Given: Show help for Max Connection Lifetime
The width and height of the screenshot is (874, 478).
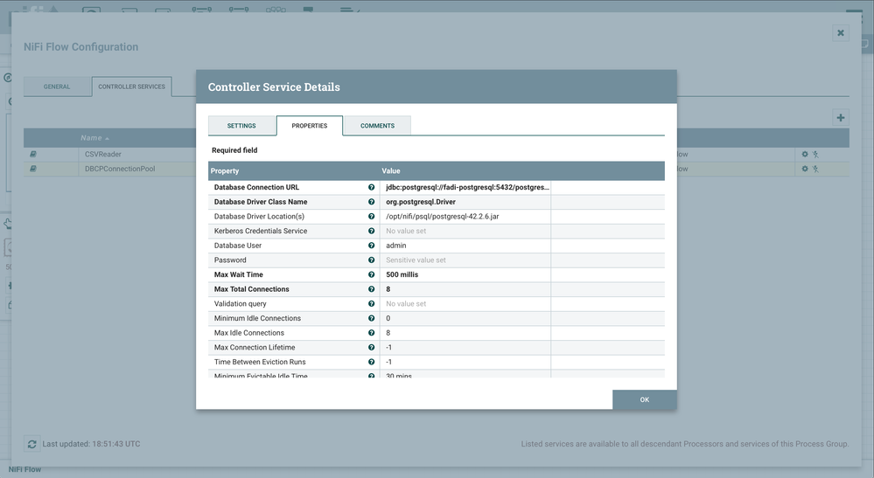Looking at the screenshot, I should [x=371, y=347].
